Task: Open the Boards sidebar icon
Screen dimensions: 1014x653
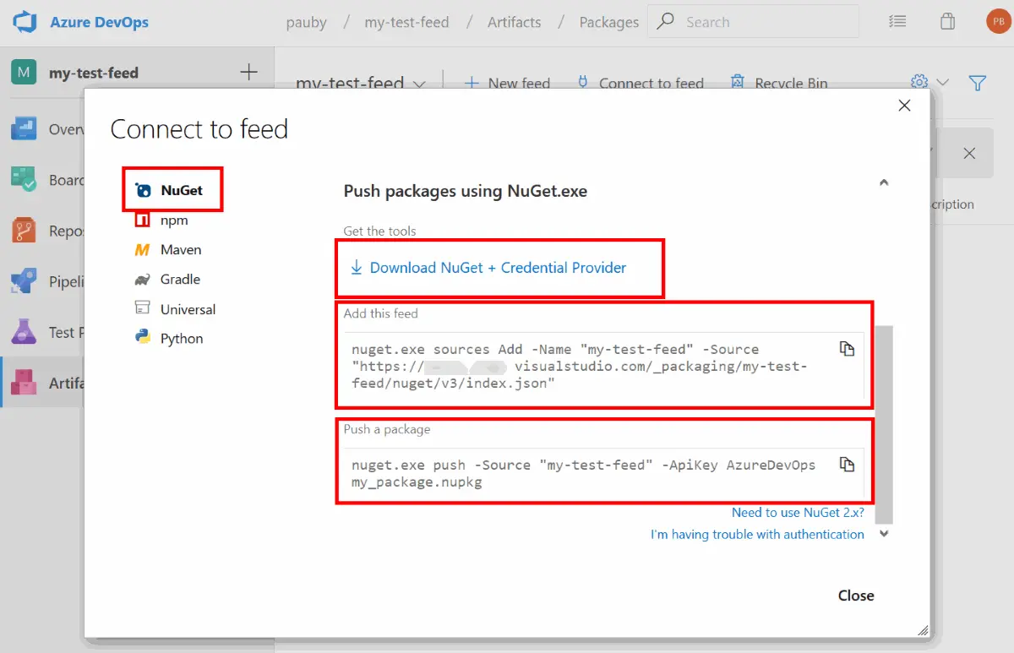Action: coord(24,180)
